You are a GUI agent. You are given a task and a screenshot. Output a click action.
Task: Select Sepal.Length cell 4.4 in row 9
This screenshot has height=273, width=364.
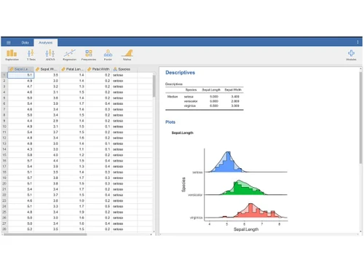pos(21,121)
